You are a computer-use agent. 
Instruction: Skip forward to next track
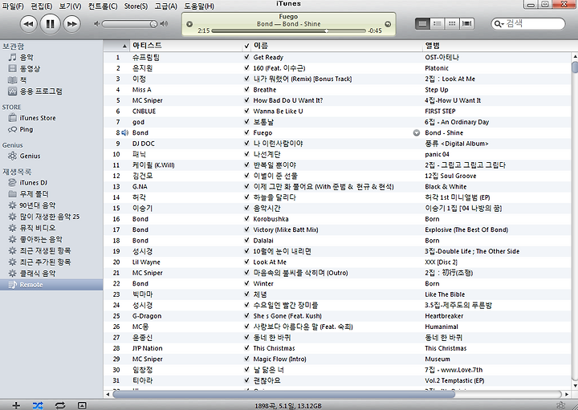coord(72,24)
